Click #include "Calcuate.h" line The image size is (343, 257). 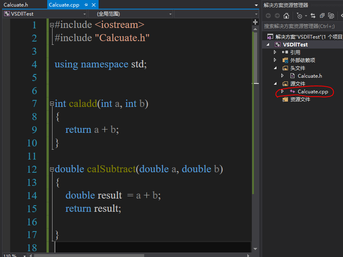tap(102, 38)
